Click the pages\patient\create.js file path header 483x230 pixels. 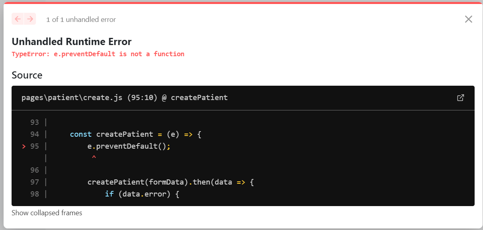point(72,98)
